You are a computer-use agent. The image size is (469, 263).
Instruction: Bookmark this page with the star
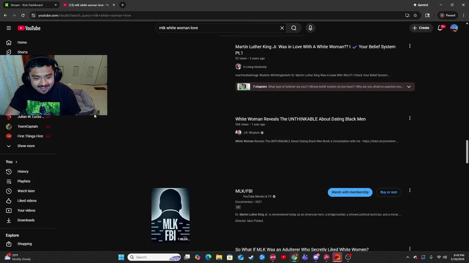pos(415,15)
